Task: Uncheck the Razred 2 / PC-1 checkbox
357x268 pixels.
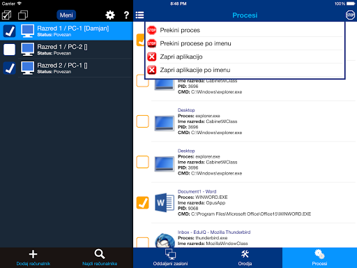Action: [x=9, y=68]
